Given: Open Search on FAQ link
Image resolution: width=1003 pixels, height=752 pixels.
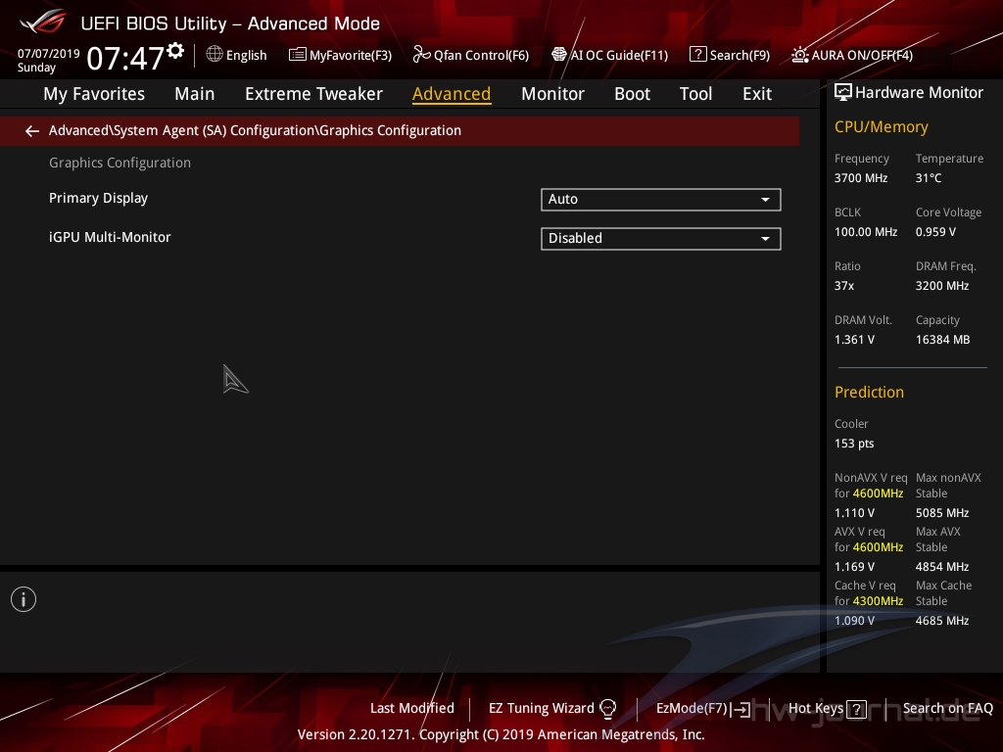Looking at the screenshot, I should 948,708.
